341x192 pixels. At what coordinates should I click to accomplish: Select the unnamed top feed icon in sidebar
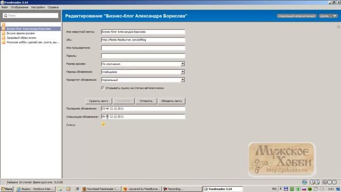point(4,24)
